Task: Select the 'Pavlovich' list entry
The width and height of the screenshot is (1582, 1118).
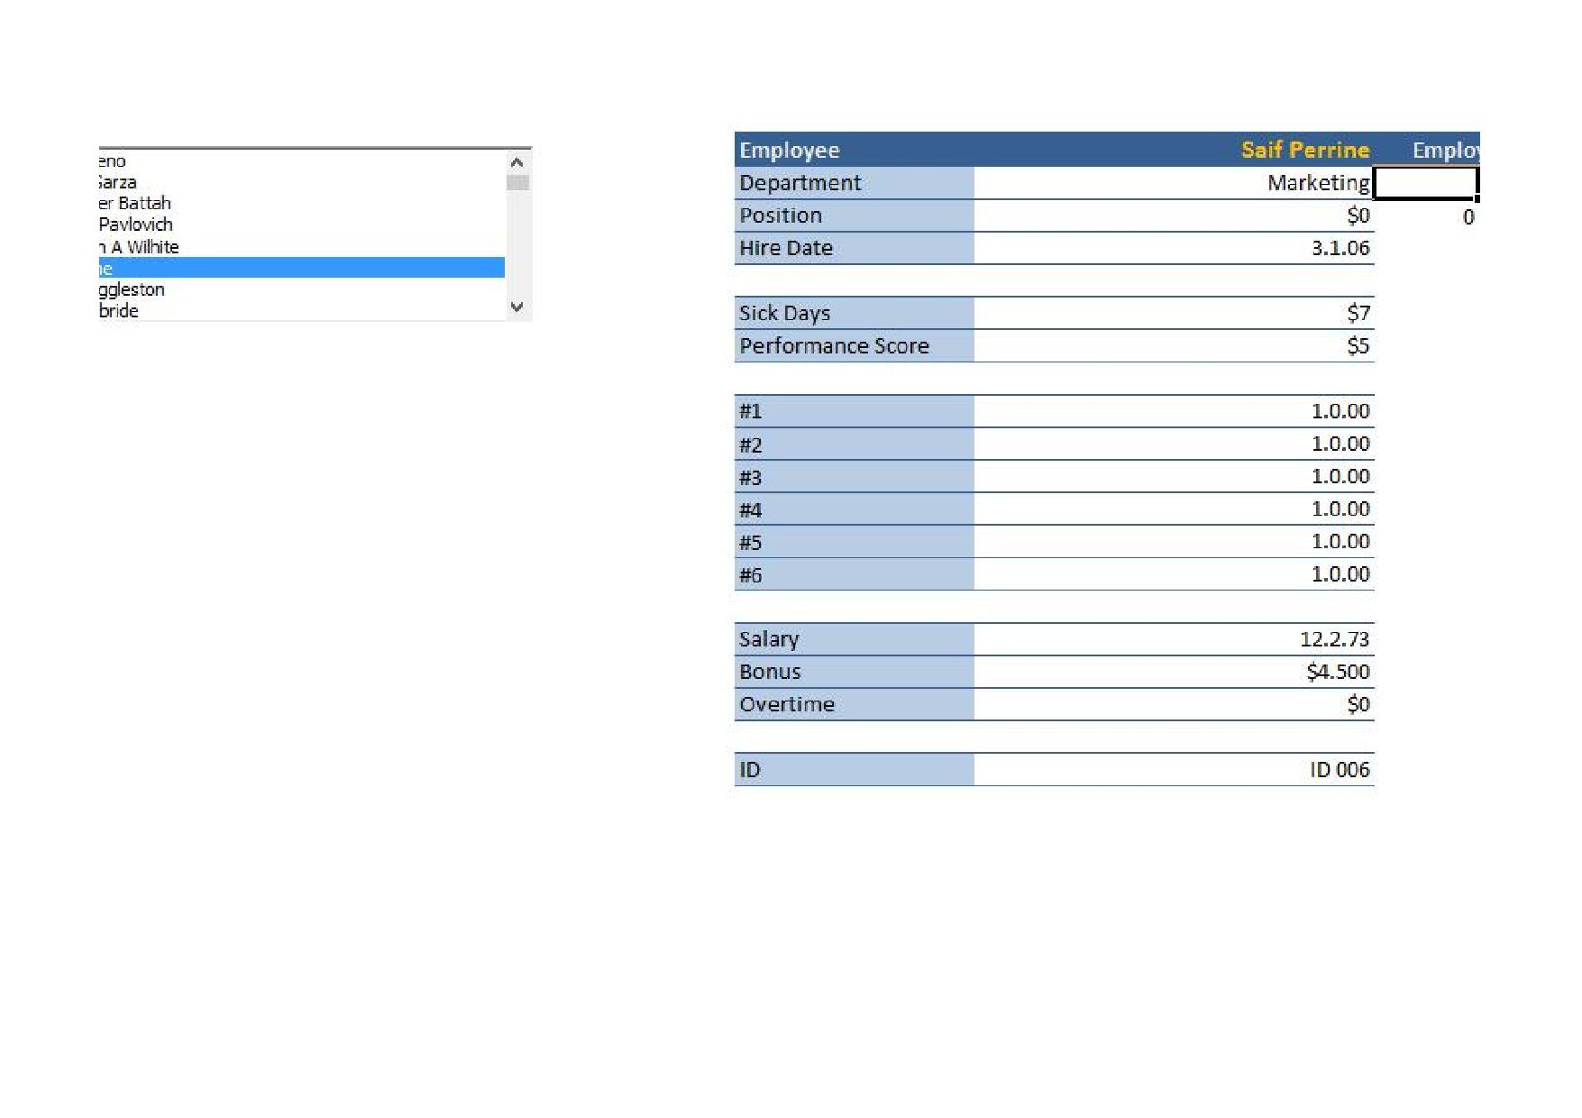Action: pyautogui.click(x=136, y=225)
